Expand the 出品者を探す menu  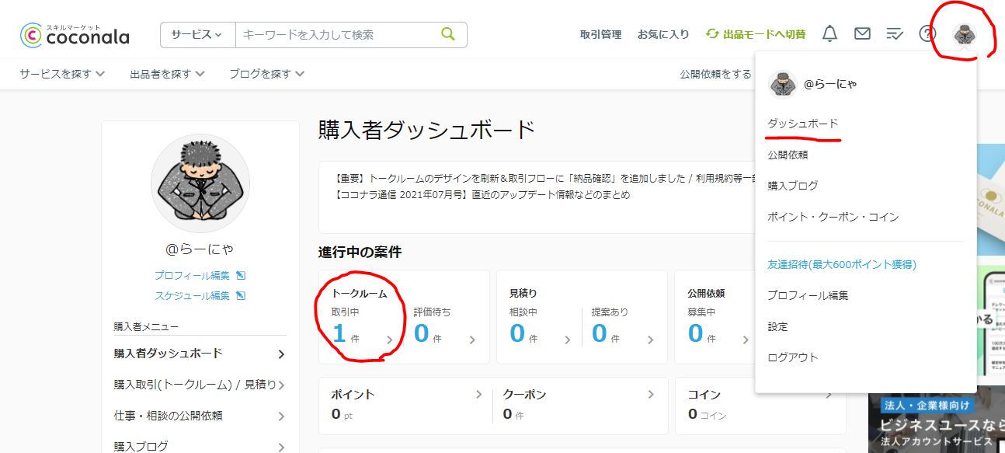pos(167,74)
